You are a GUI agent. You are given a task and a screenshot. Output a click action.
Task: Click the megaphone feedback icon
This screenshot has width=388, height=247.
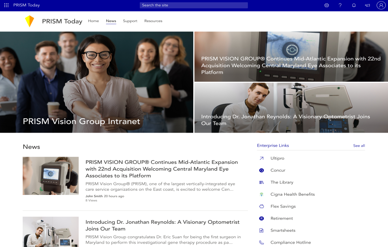(367, 5)
